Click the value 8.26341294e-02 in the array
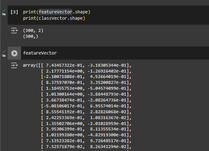 tap(108, 147)
